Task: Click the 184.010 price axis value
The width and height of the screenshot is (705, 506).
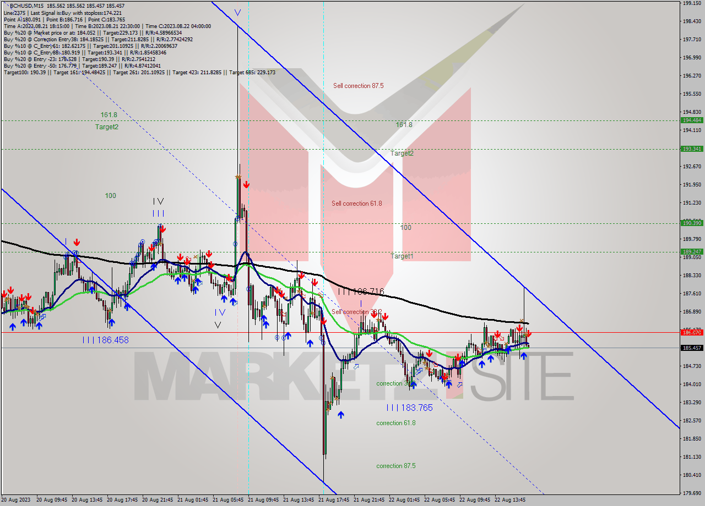Action: click(691, 384)
